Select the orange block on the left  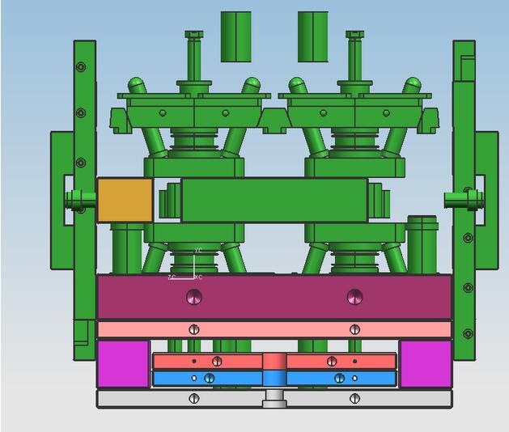pyautogui.click(x=125, y=201)
